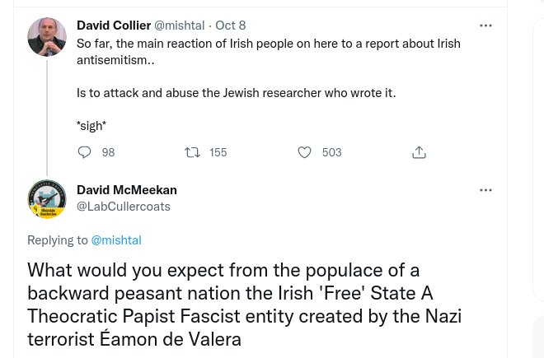Click the 155 retweets count
The width and height of the screenshot is (544, 358).
coord(218,152)
